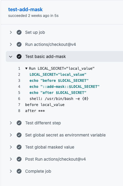Expand the Test global masked value step
The height and width of the screenshot is (186, 123).
(x=11, y=147)
